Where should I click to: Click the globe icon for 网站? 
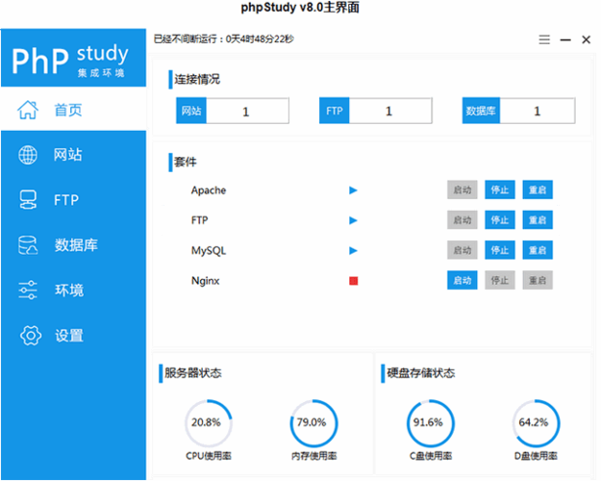tap(28, 155)
